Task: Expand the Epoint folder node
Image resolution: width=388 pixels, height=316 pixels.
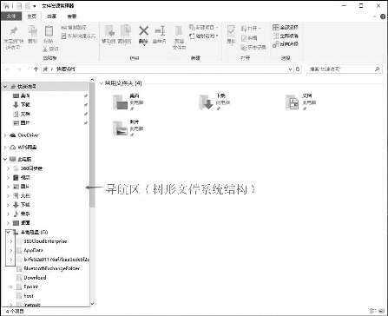Action: [x=11, y=286]
